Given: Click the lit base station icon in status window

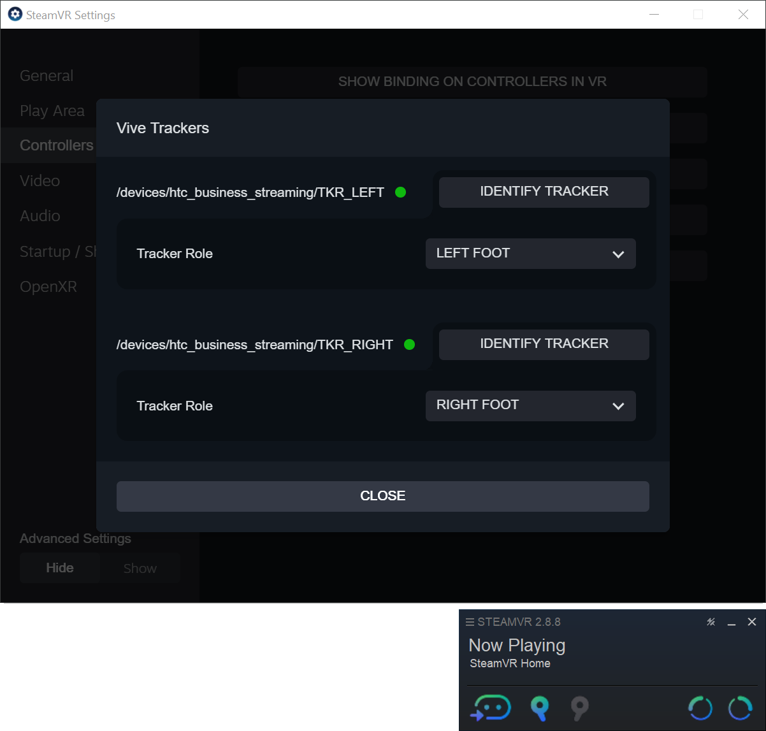Looking at the screenshot, I should [539, 708].
